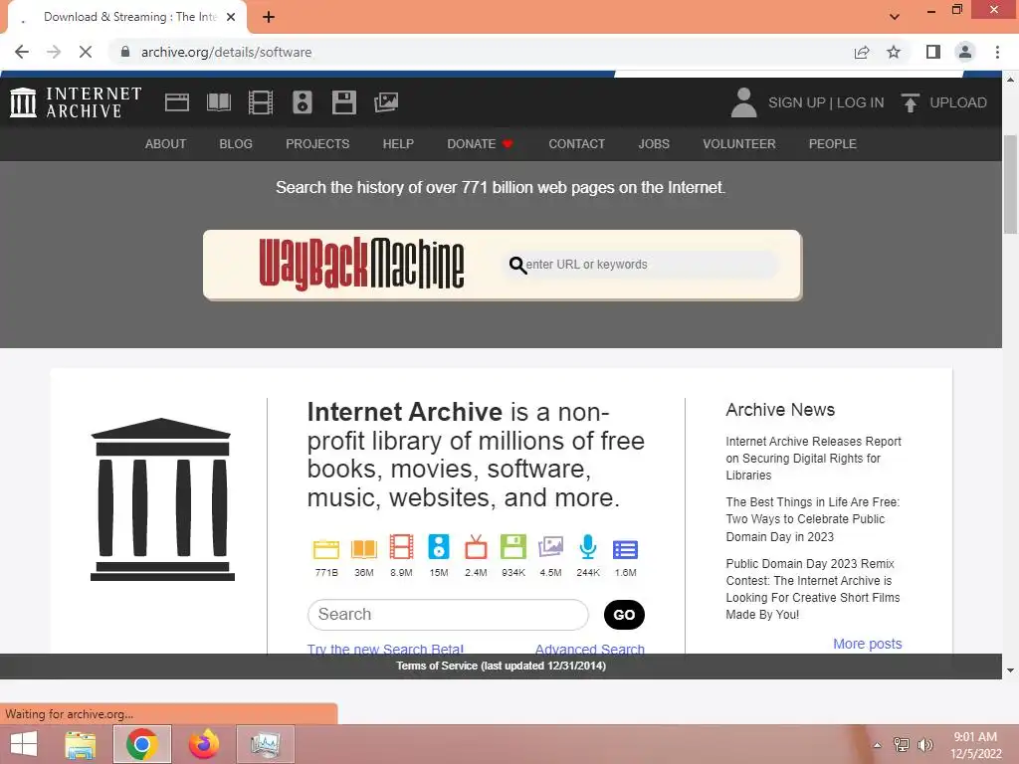Open Public Domain Day 2023 Remix Contest post
The height and width of the screenshot is (764, 1019).
pyautogui.click(x=812, y=589)
